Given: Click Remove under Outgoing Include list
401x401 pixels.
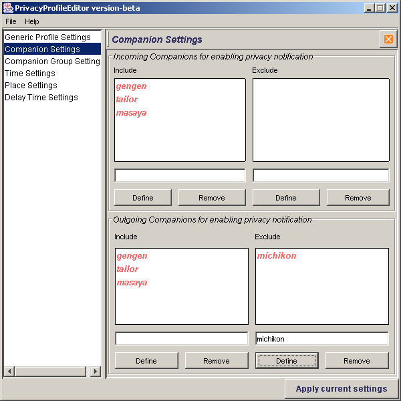Looking at the screenshot, I should point(216,361).
